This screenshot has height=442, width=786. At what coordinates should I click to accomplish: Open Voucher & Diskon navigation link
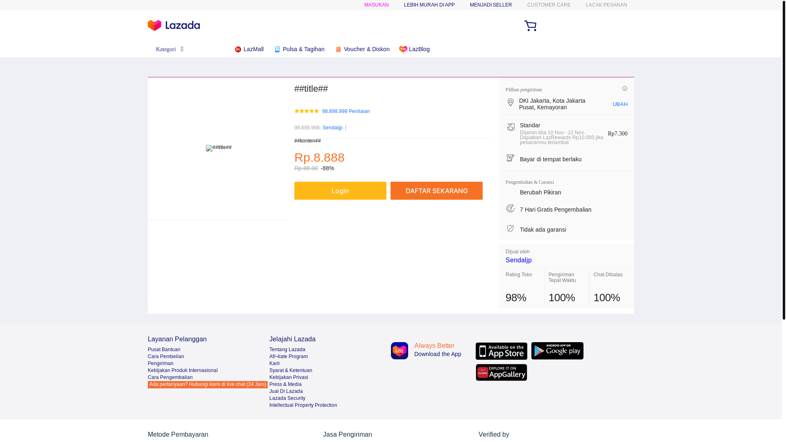(366, 49)
